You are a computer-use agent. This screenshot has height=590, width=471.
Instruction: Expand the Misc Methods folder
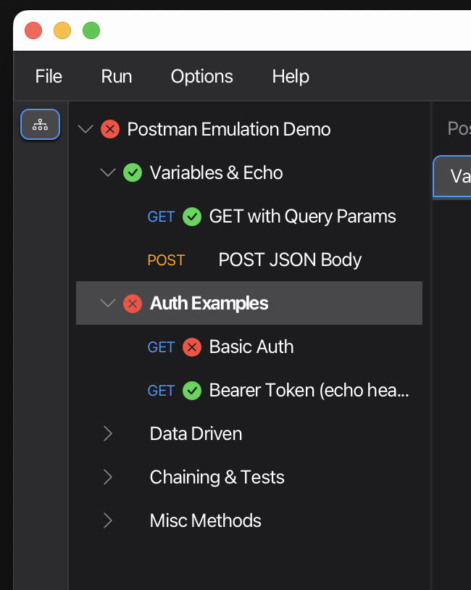pyautogui.click(x=107, y=520)
